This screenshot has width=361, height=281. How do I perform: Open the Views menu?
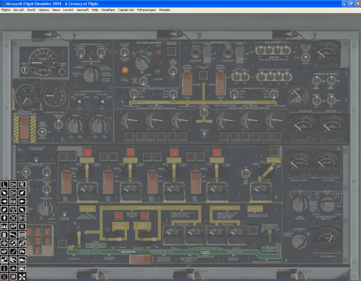point(56,10)
